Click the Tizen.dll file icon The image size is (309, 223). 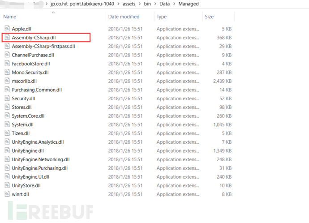[x=7, y=133]
